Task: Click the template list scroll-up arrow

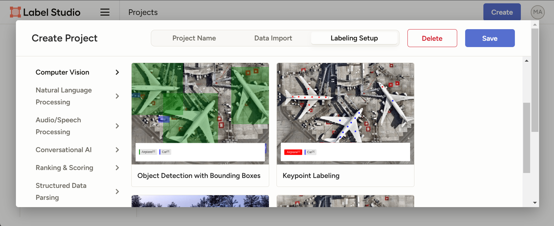Action: [x=526, y=61]
